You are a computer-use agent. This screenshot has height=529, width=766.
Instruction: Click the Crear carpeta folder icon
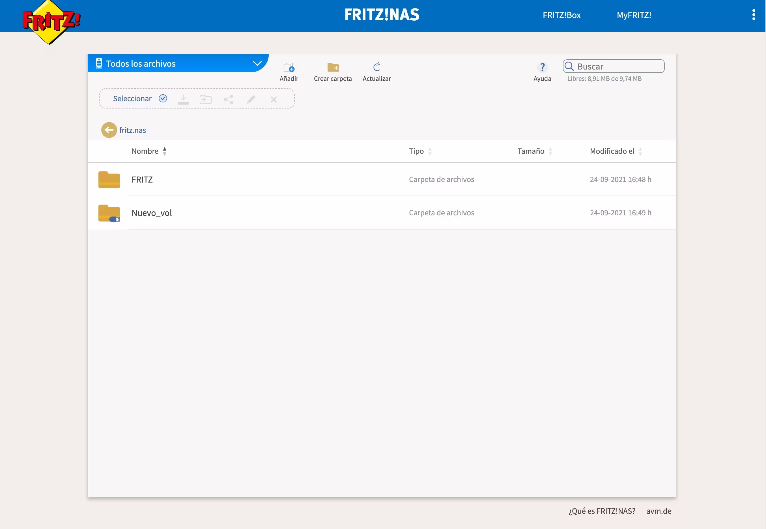pyautogui.click(x=333, y=67)
